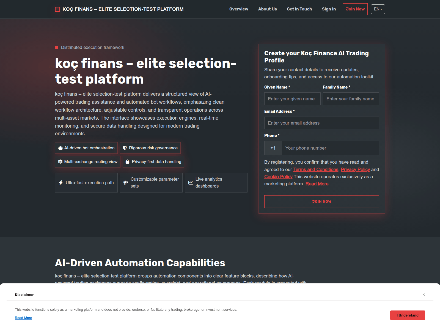The image size is (440, 330).
Task: Select Sign In in the header
Action: pyautogui.click(x=329, y=9)
